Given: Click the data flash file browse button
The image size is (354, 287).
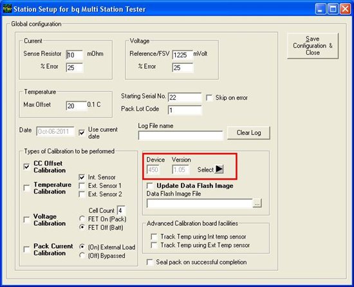Looking at the screenshot, I should [x=257, y=203].
